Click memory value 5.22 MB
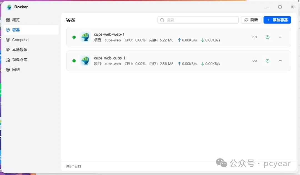 (x=167, y=40)
